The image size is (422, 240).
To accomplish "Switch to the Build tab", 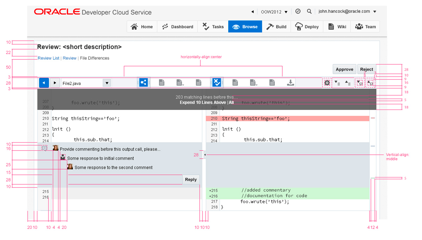I will tap(276, 27).
